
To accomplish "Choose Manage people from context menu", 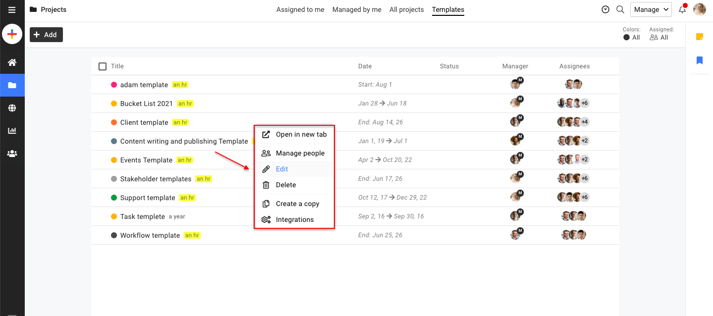I will point(294,153).
